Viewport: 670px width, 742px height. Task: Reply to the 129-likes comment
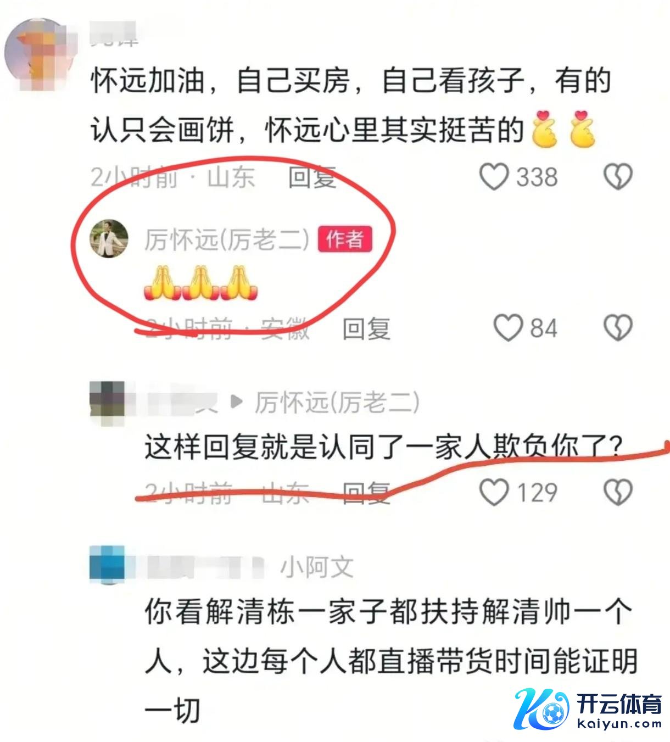[366, 492]
